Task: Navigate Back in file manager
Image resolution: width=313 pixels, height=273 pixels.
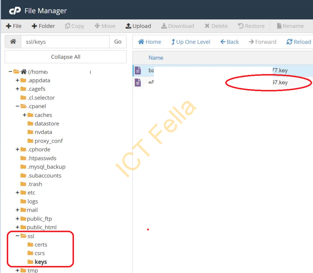Action: pos(230,42)
